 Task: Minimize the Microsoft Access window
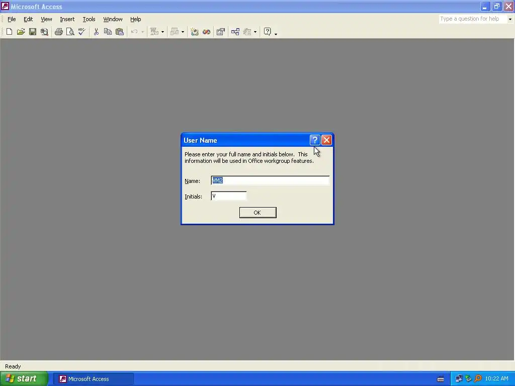coord(485,6)
